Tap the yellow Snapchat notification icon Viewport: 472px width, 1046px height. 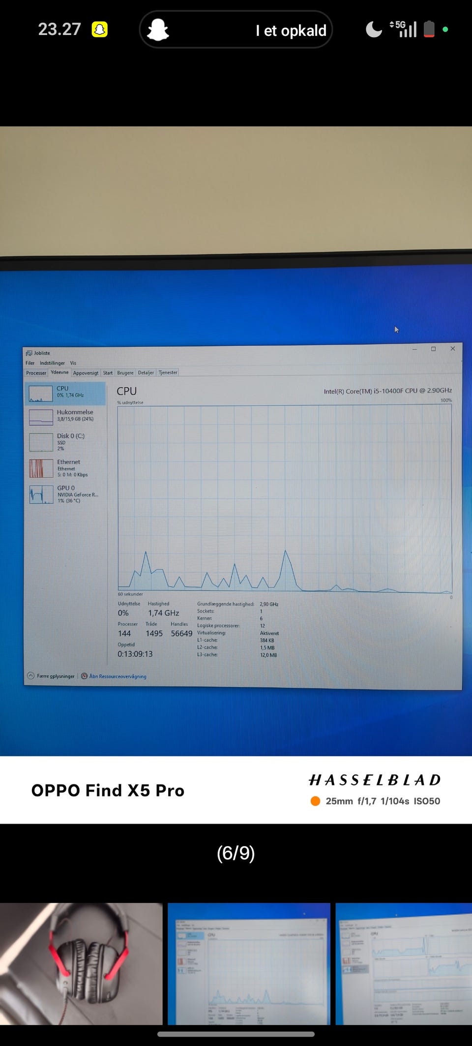(100, 30)
